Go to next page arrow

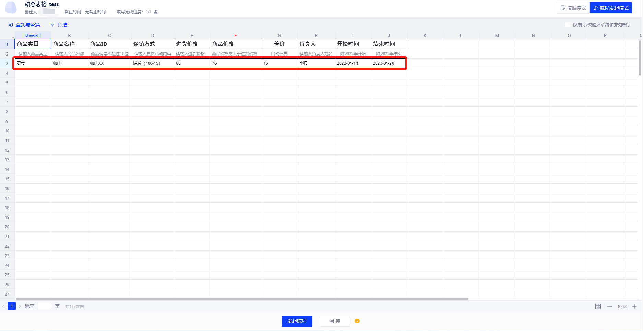click(x=20, y=306)
